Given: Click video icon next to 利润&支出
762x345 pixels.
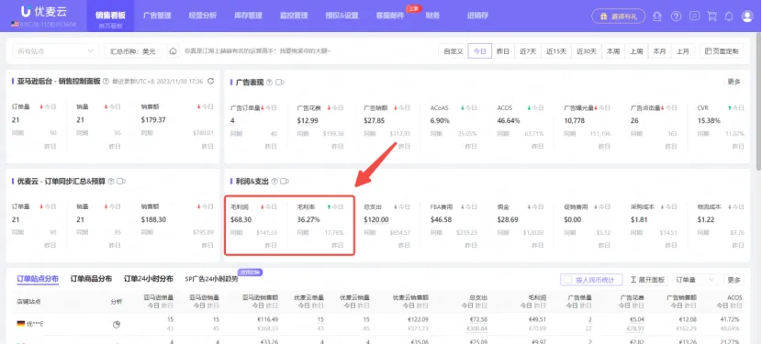Looking at the screenshot, I should point(285,182).
